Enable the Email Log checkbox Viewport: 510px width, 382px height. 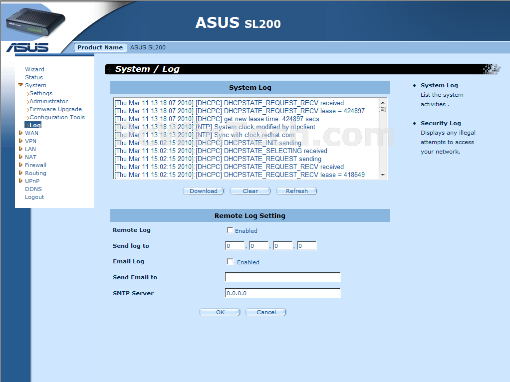(230, 262)
